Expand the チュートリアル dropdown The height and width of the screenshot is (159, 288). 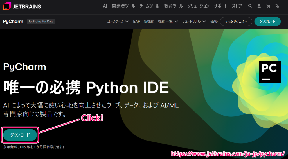tap(194, 21)
